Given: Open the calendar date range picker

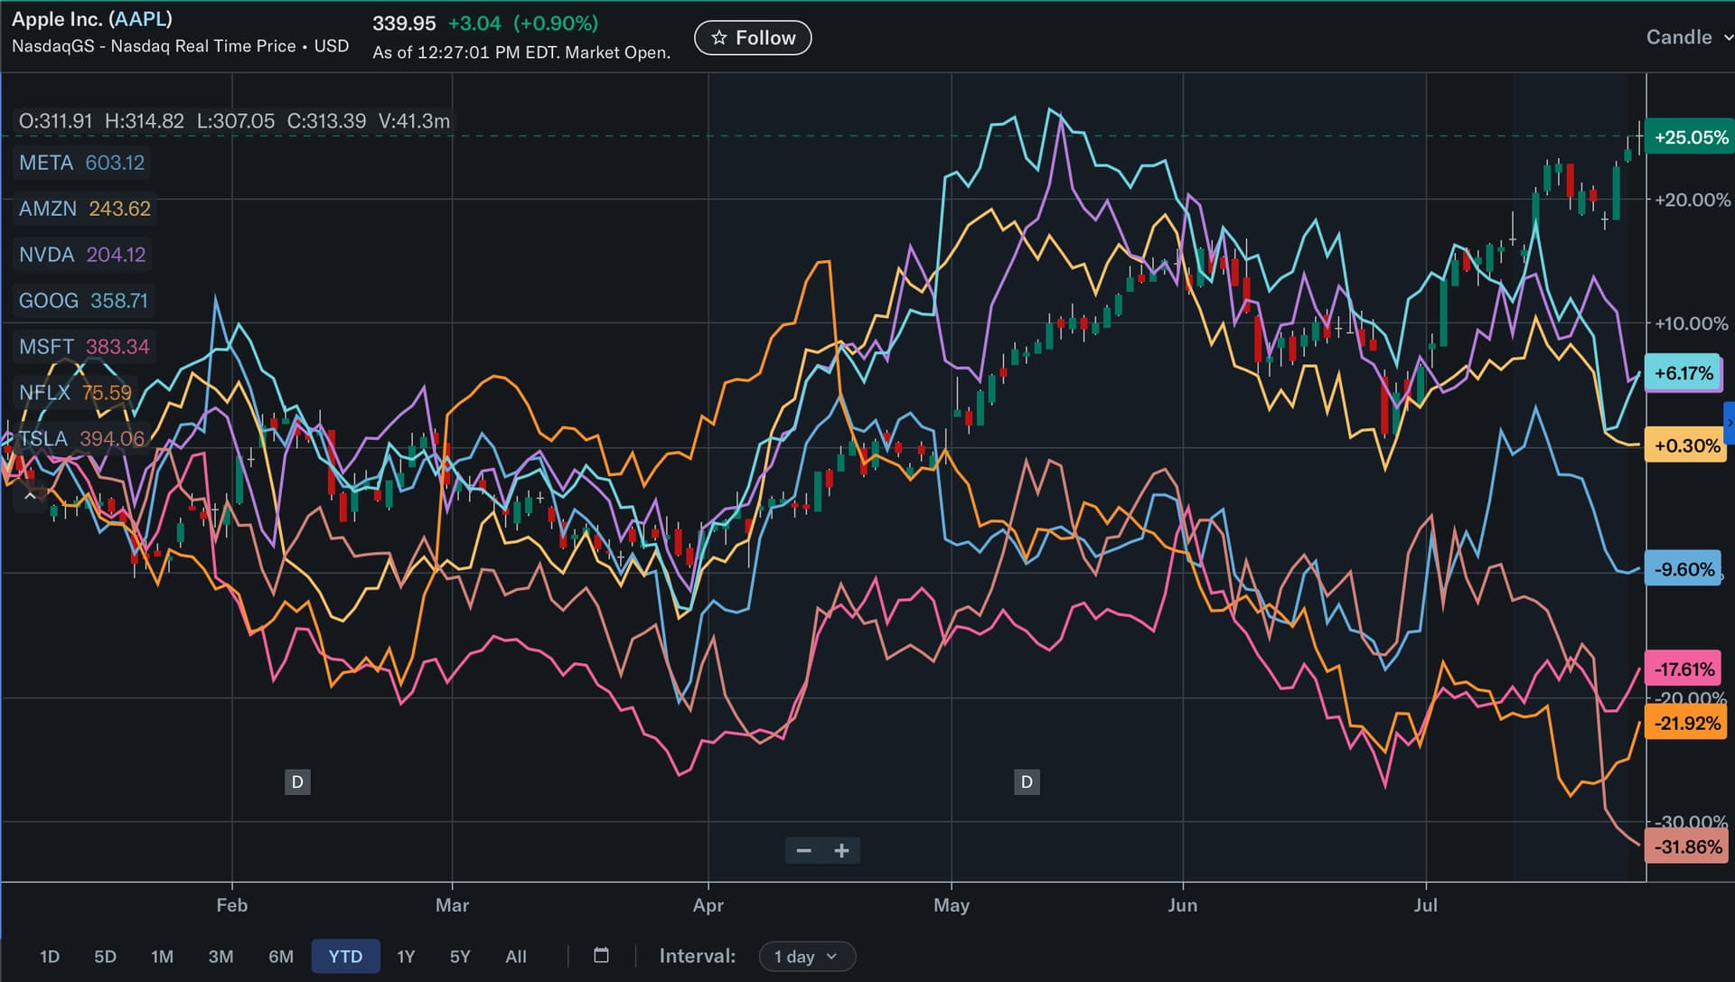Looking at the screenshot, I should (x=601, y=956).
